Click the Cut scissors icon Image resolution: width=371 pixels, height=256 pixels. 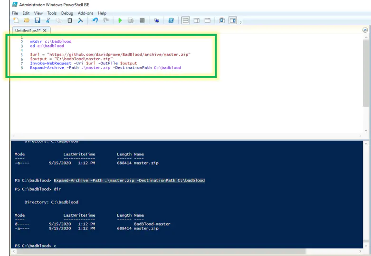coord(48,20)
